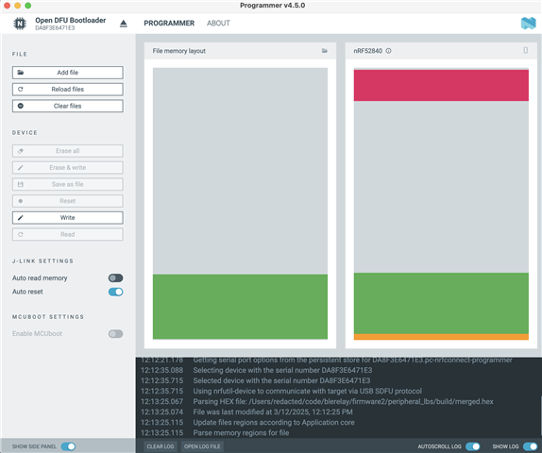This screenshot has width=542, height=453.
Task: Click the Clear Log button
Action: [161, 446]
